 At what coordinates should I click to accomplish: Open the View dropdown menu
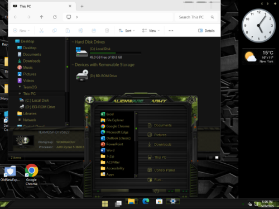pyautogui.click(x=151, y=31)
